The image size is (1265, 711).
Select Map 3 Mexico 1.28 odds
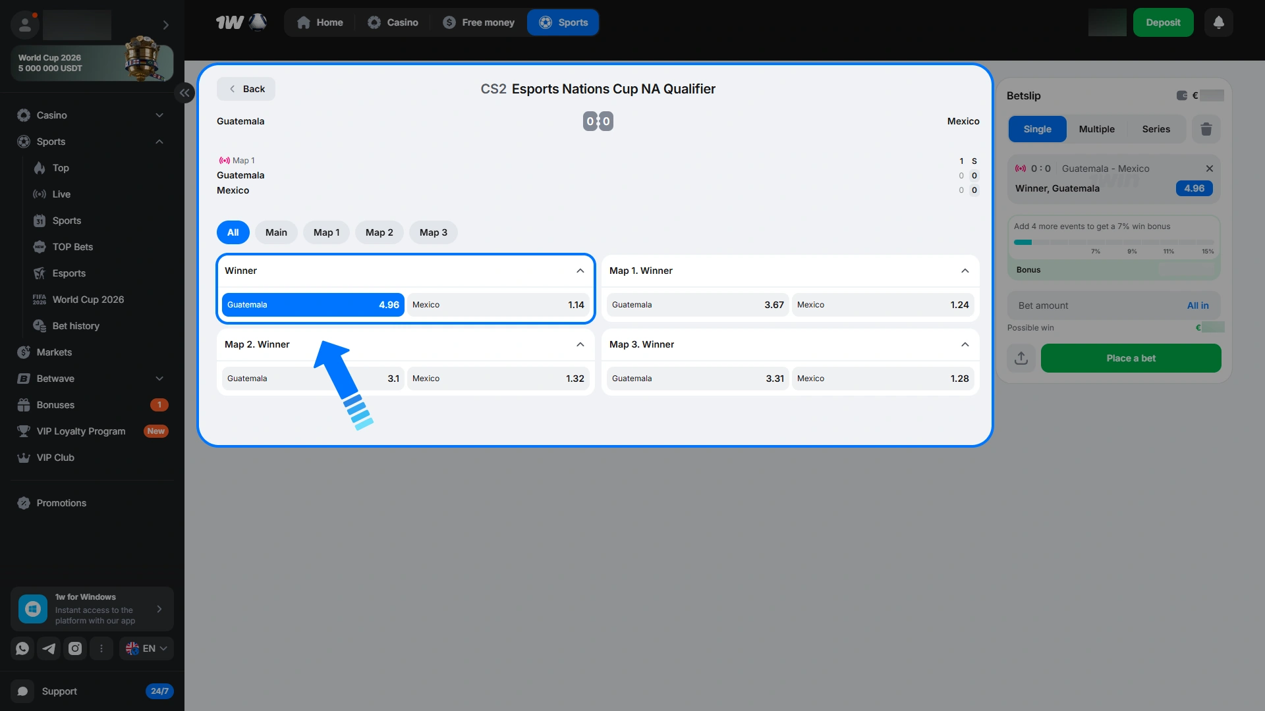point(883,379)
